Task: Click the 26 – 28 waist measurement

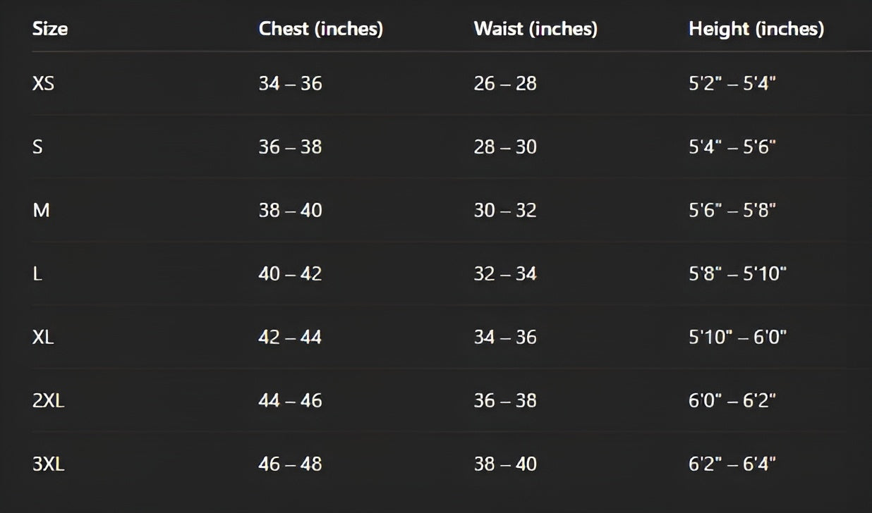Action: 505,83
